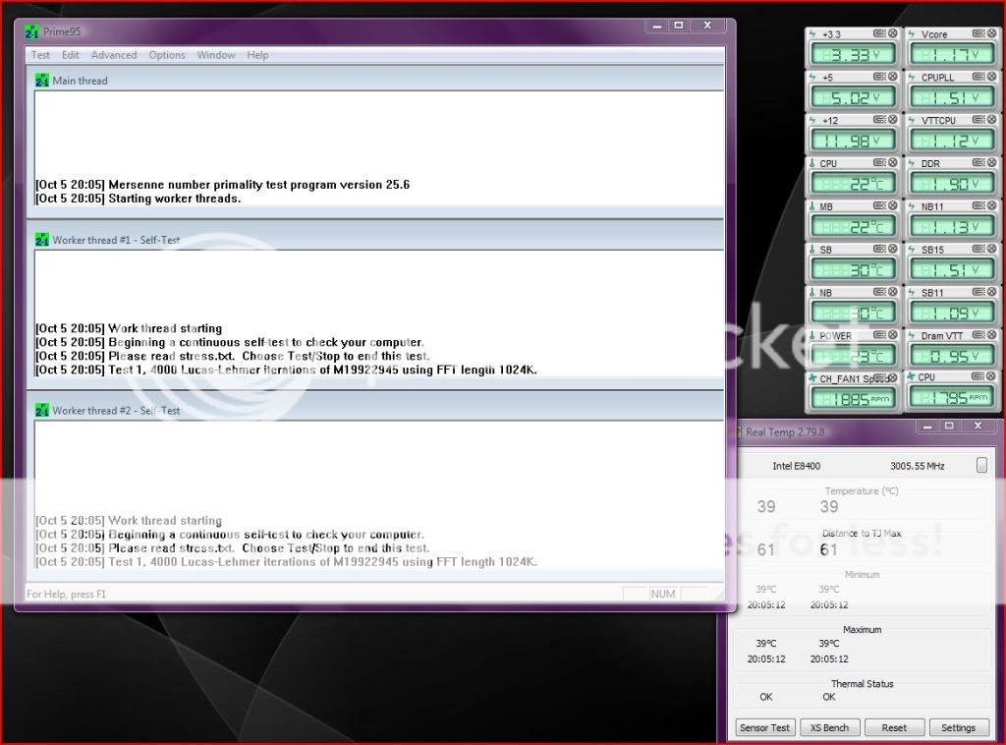Click the Worker thread #2 window icon

(41, 410)
